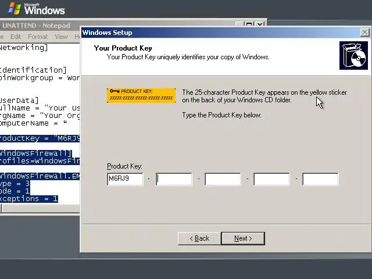Click the 'Exceptions = 1' line in Notepad

28,199
